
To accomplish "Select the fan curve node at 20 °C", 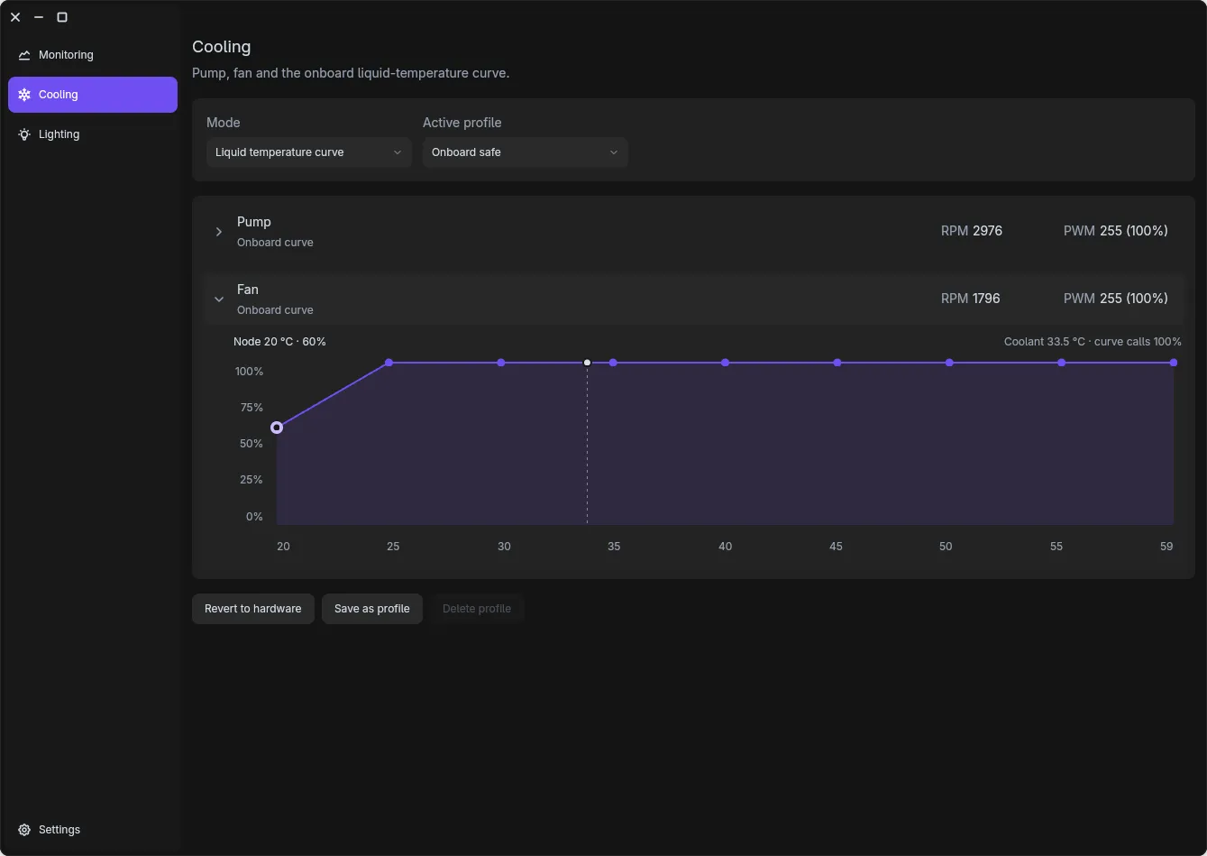I will [277, 428].
